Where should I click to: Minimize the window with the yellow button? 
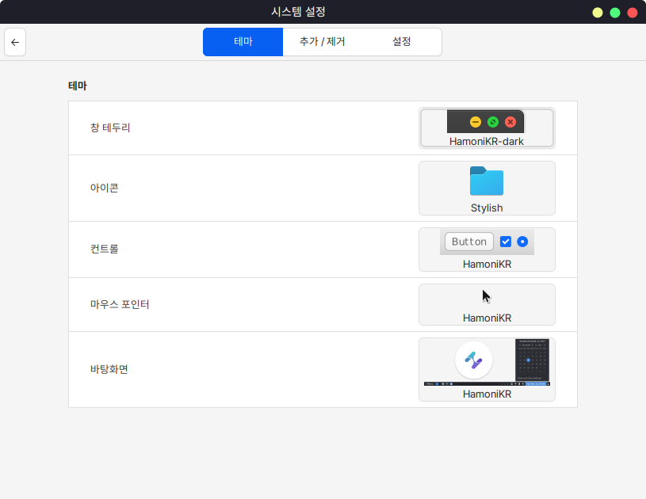click(x=598, y=13)
